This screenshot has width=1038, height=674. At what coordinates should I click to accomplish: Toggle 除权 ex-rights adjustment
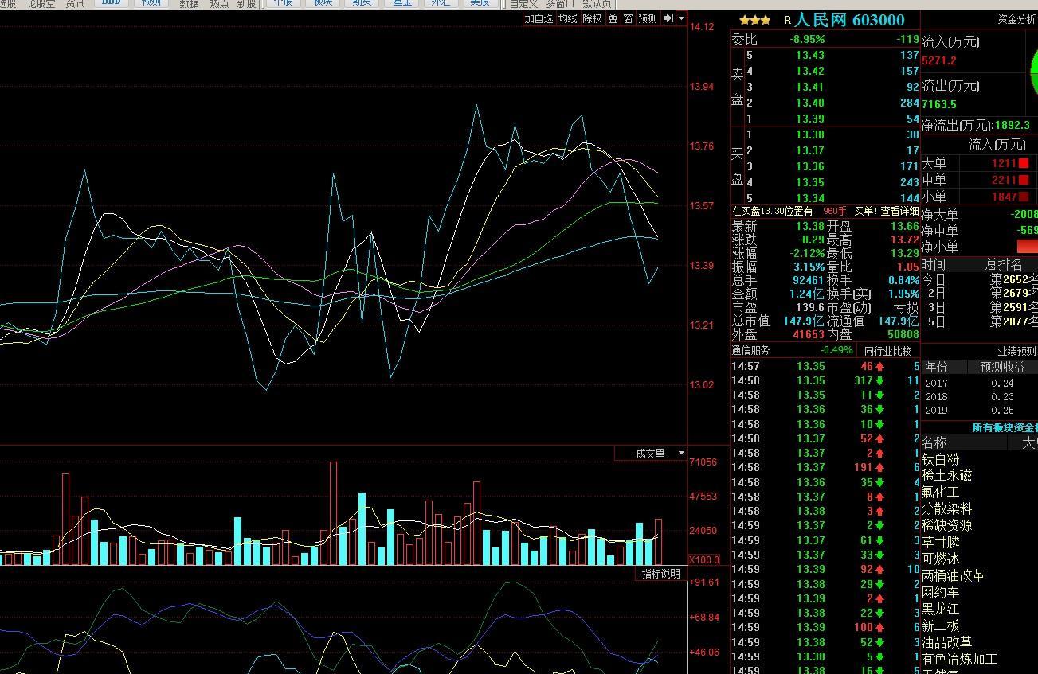click(592, 18)
